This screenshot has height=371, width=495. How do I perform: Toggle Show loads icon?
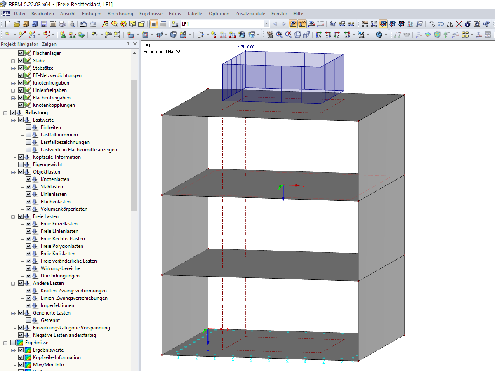(x=293, y=24)
